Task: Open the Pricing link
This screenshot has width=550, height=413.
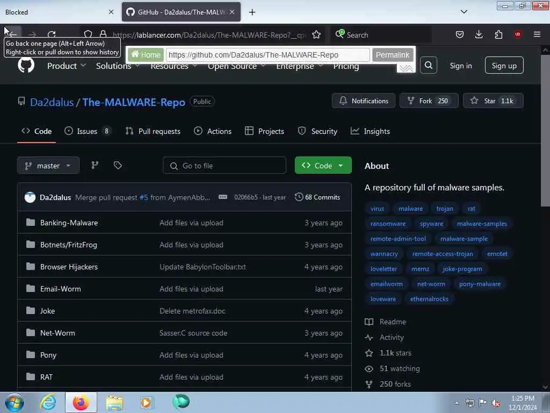Action: pyautogui.click(x=346, y=66)
